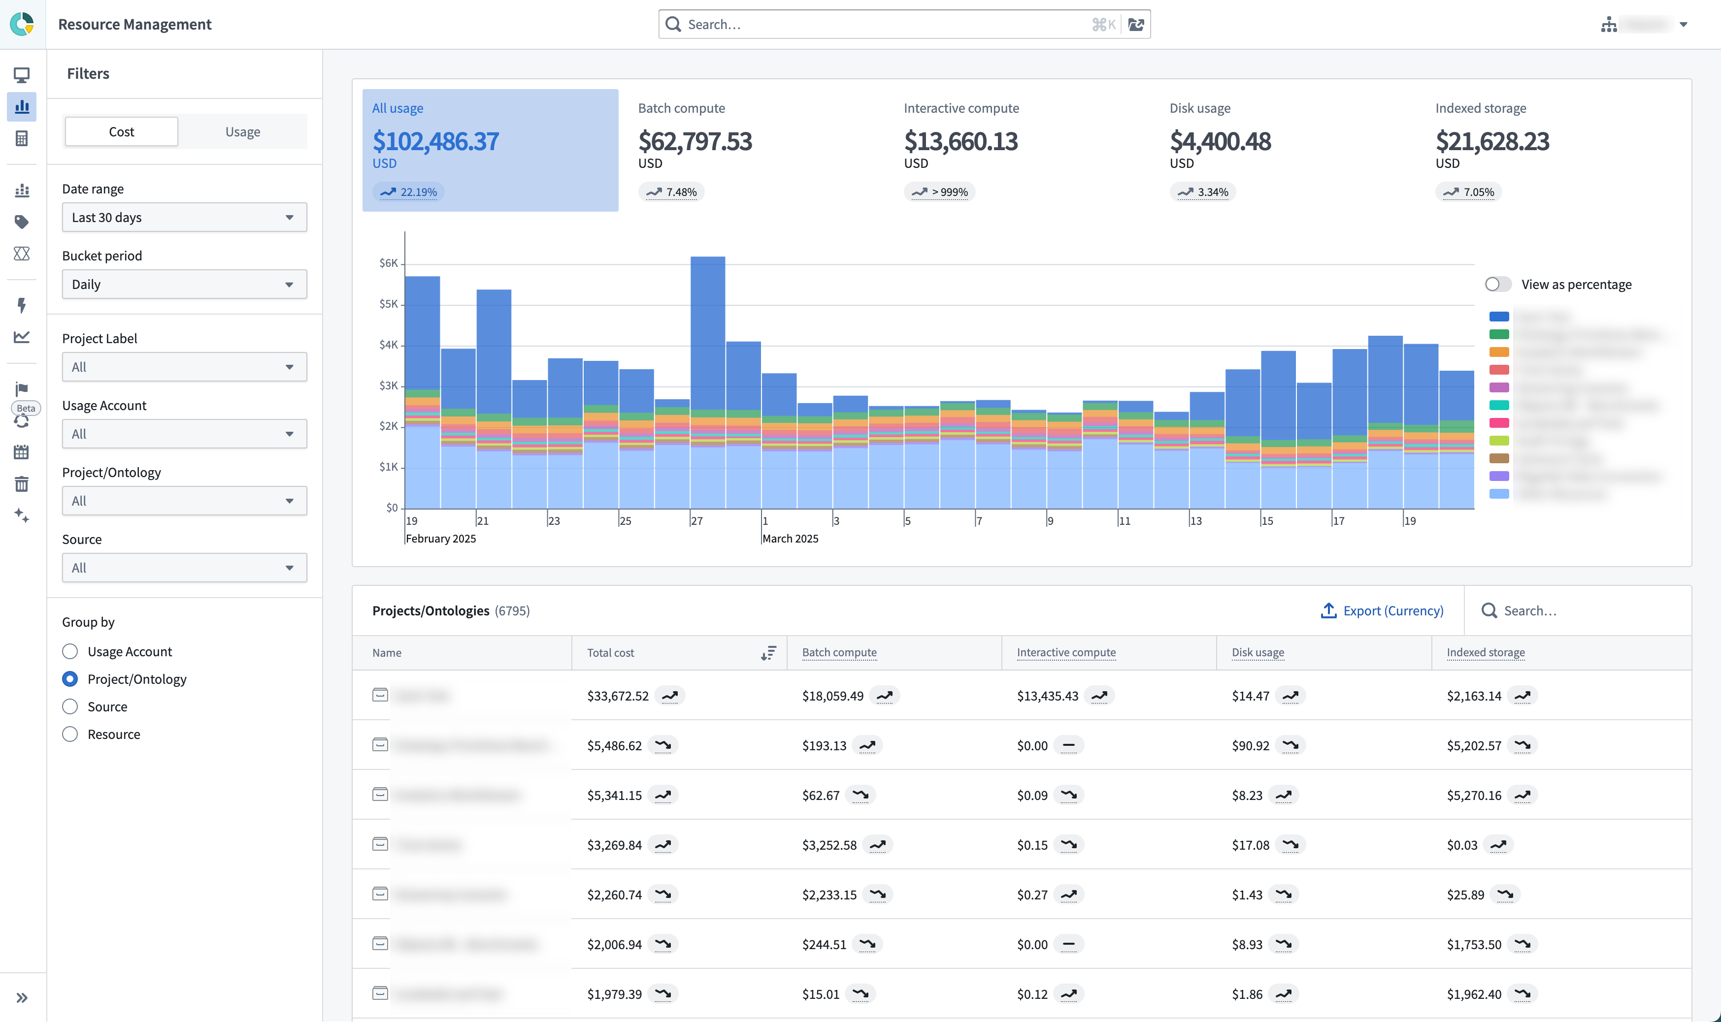Select Resource group by radio button
The width and height of the screenshot is (1721, 1022).
[x=69, y=734]
